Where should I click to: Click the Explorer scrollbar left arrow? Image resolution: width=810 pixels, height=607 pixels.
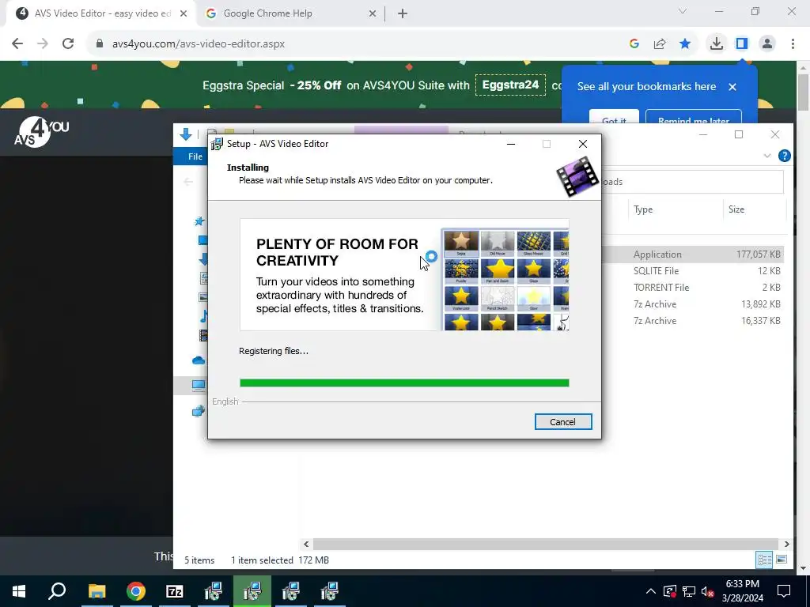pyautogui.click(x=306, y=544)
